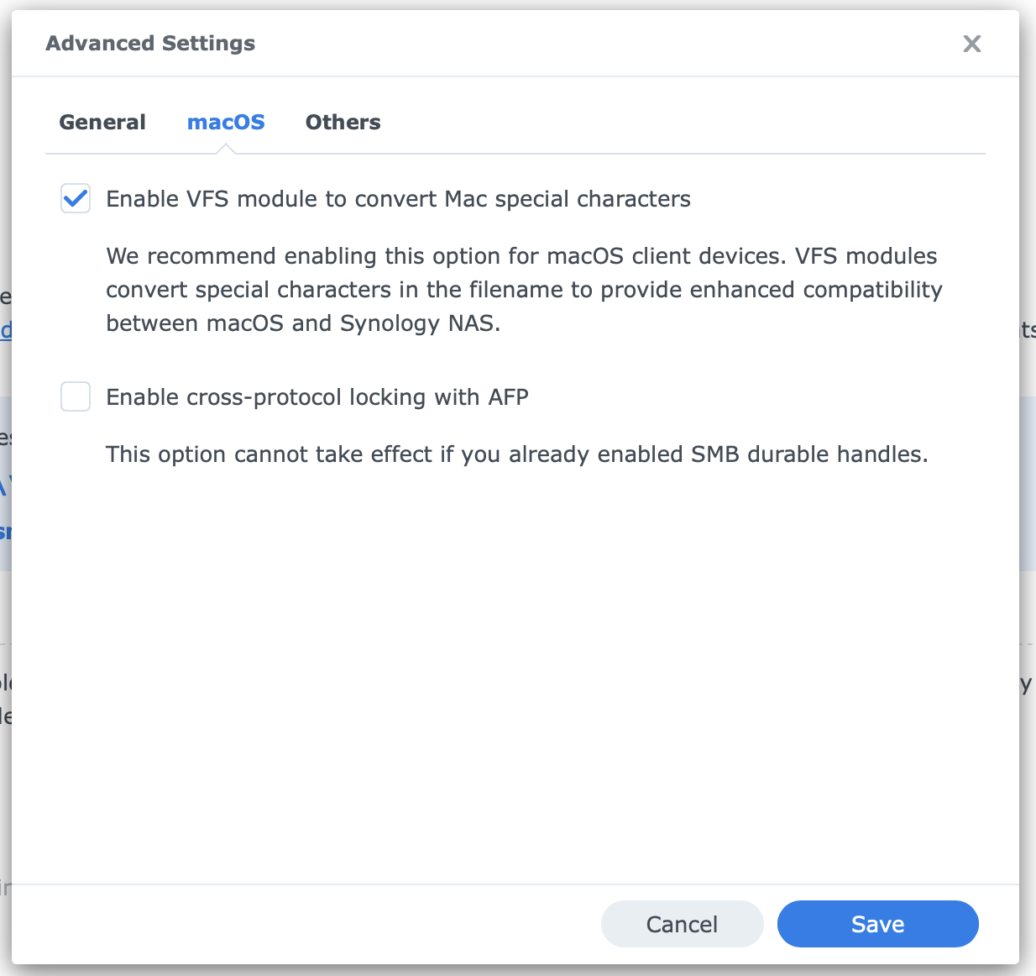Click the cross-protocol locking with AFP label
Image resolution: width=1036 pixels, height=976 pixels.
pyautogui.click(x=317, y=396)
